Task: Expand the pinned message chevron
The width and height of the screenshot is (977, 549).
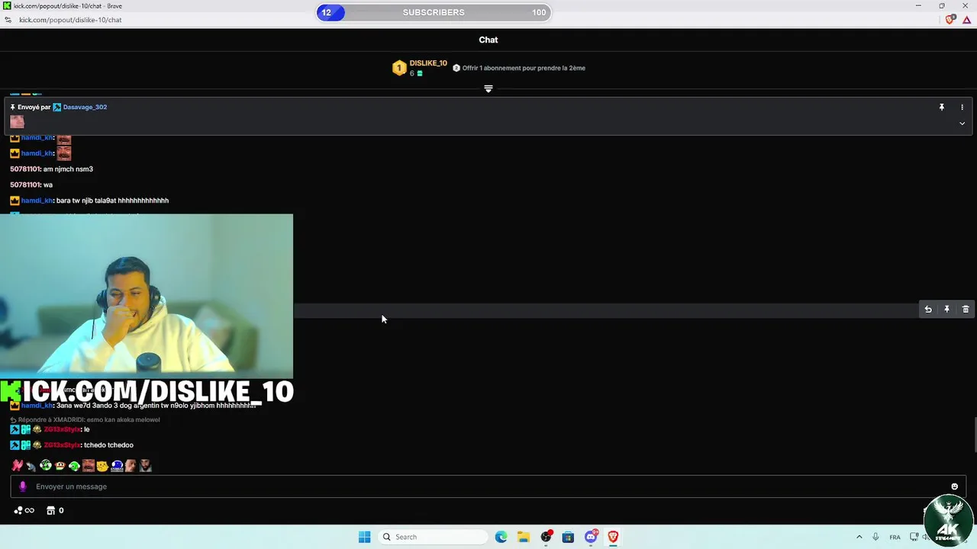Action: (x=962, y=124)
